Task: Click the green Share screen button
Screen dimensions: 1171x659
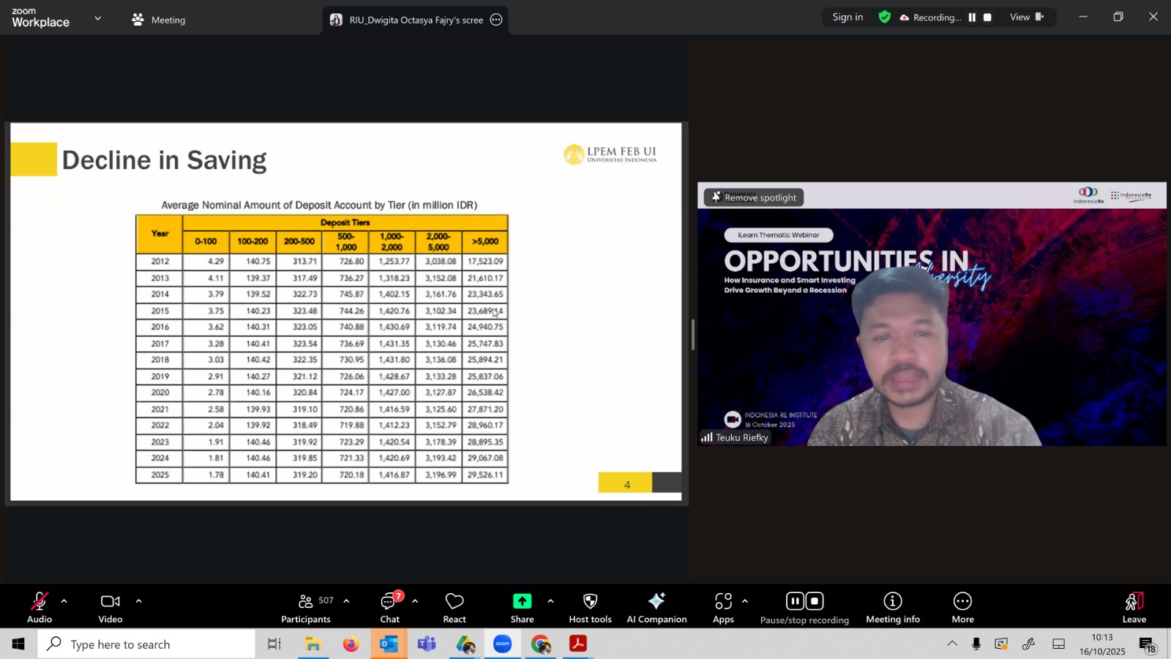Action: 522,607
